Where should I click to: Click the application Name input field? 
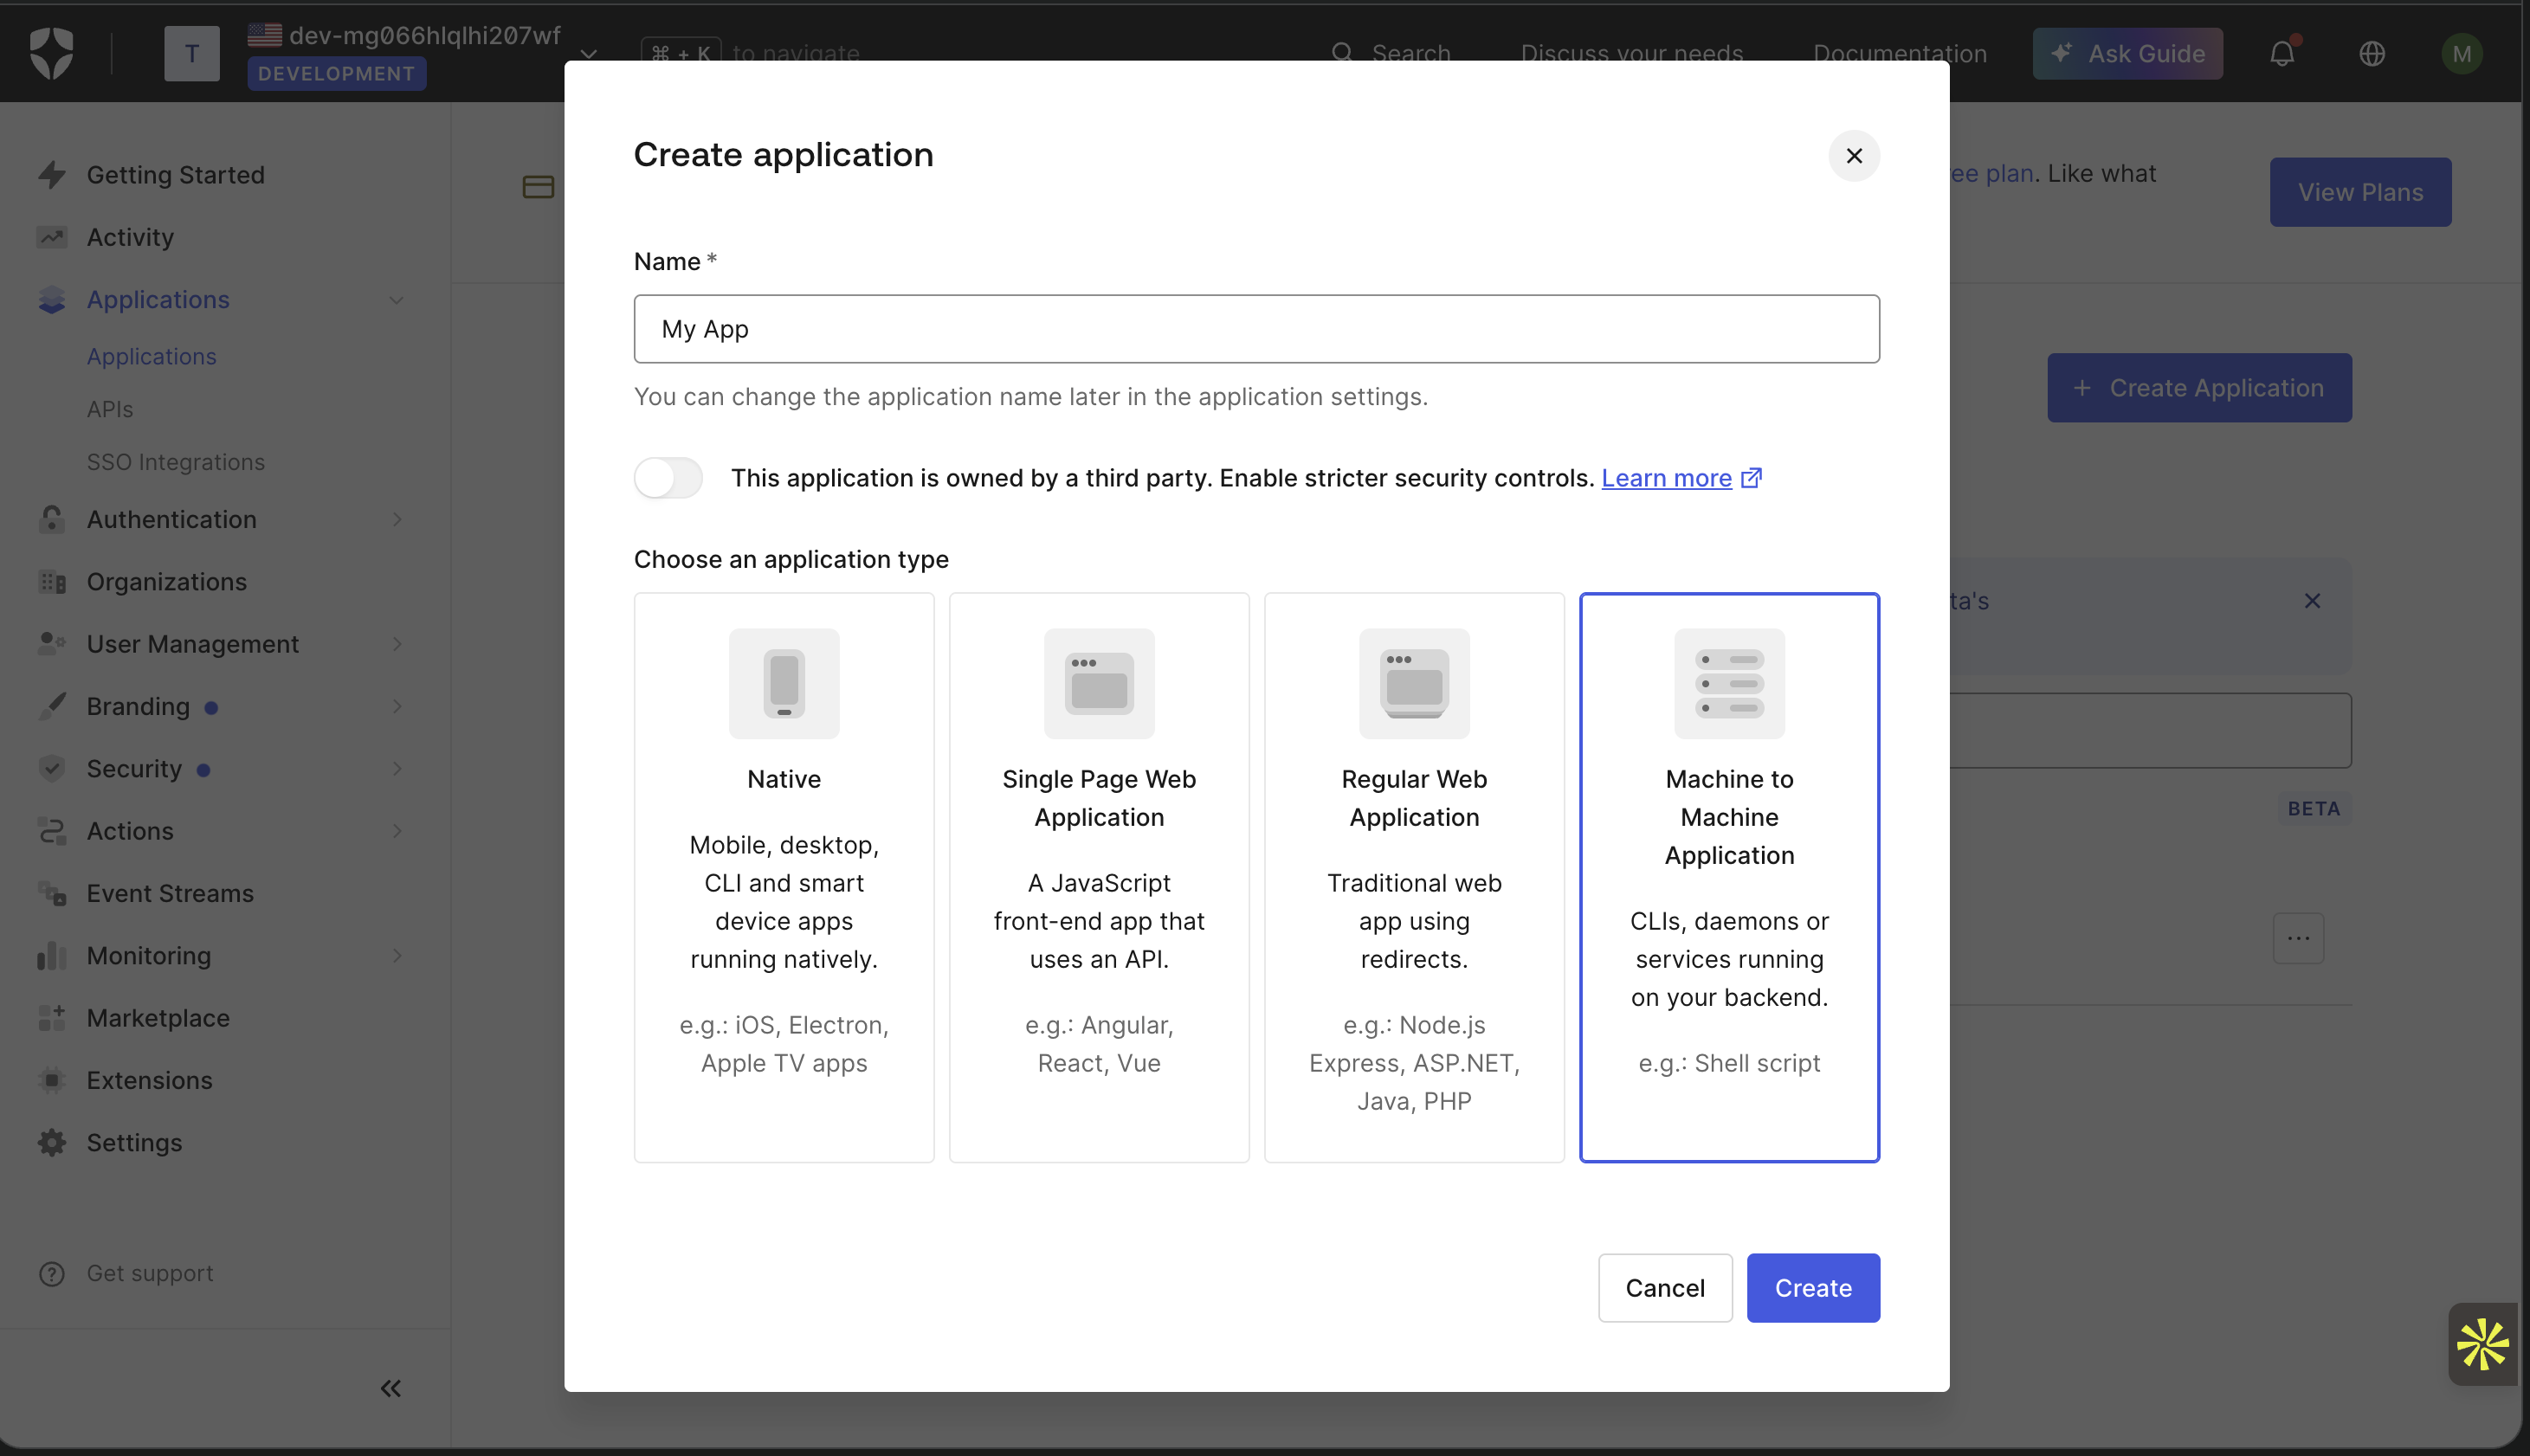point(1256,329)
